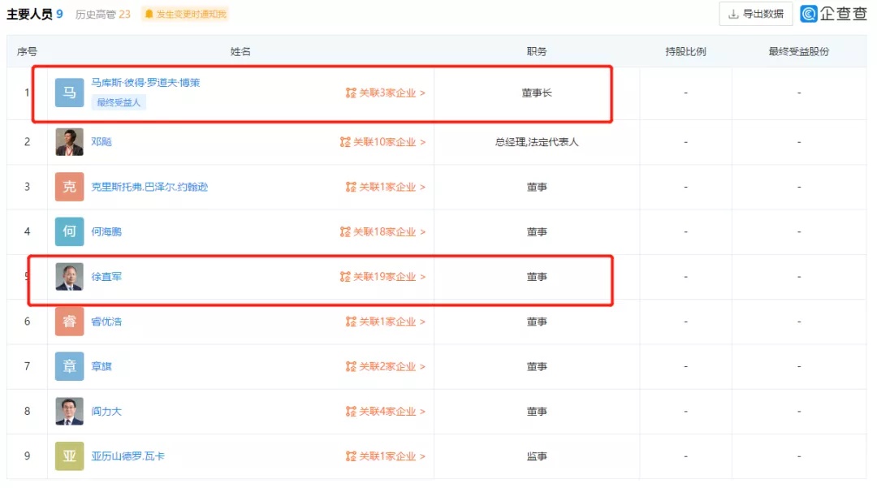Screen dimensions: 877x488
Task: Click the 导出数据 export button
Action: (x=756, y=14)
